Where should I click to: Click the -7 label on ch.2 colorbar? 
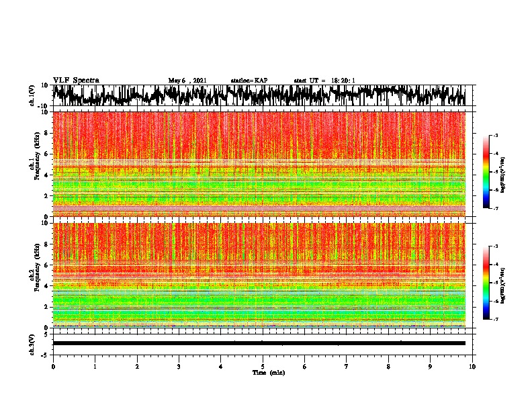(x=496, y=319)
